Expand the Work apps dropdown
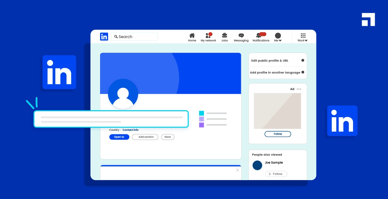388x199 pixels. click(303, 37)
